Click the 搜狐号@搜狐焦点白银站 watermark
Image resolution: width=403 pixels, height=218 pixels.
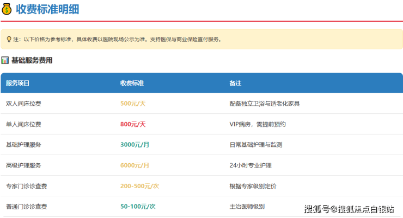click(350, 209)
